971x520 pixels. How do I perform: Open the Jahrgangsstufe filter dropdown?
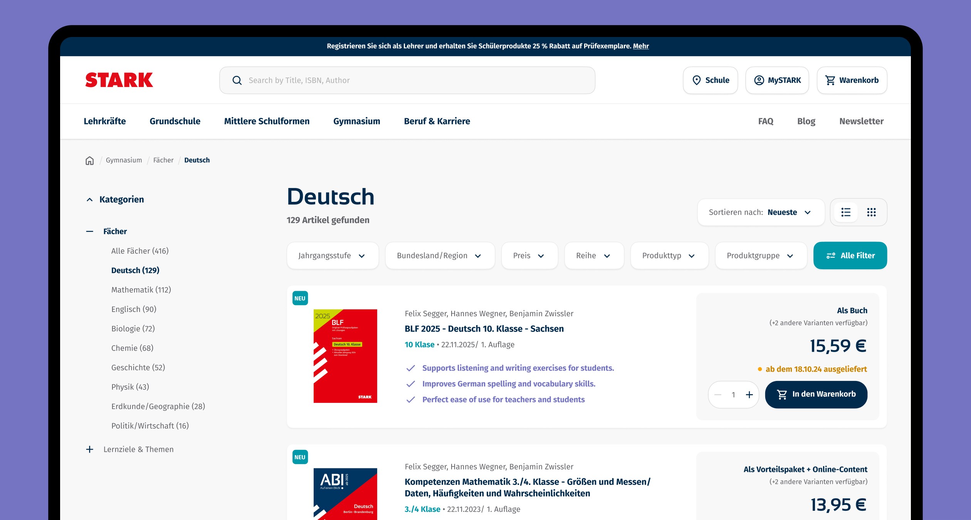coord(332,256)
